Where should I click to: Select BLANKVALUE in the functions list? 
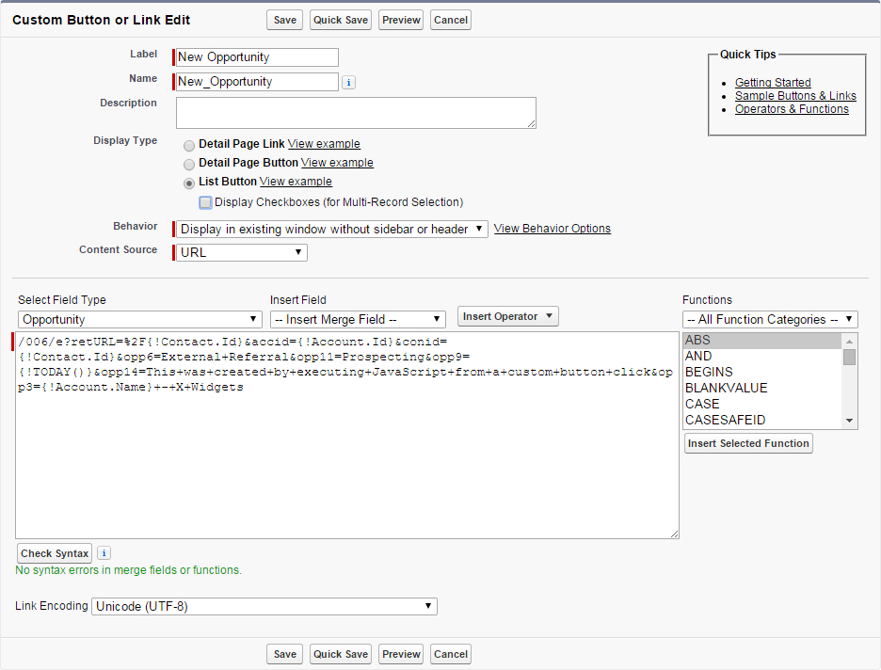pos(726,388)
